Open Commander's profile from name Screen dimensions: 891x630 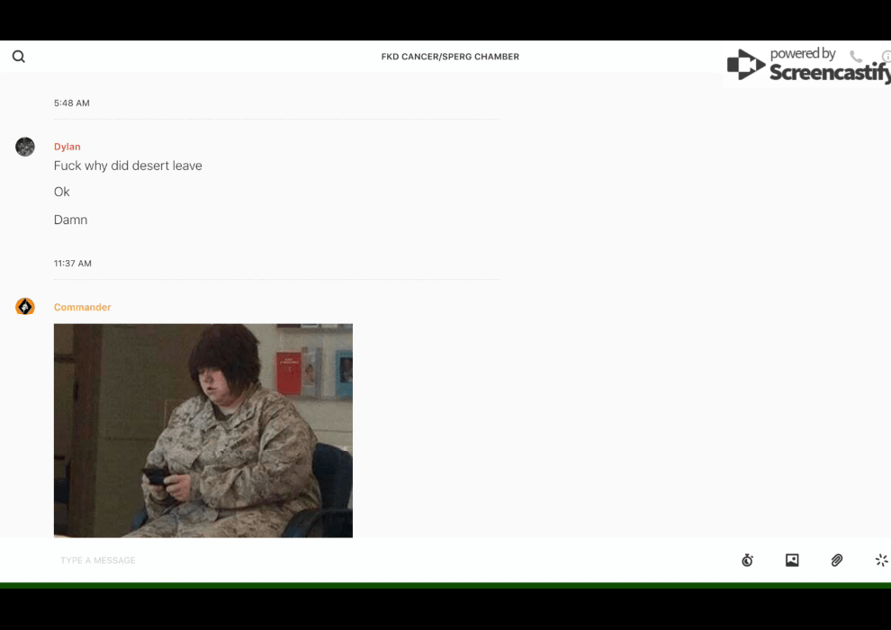(83, 307)
